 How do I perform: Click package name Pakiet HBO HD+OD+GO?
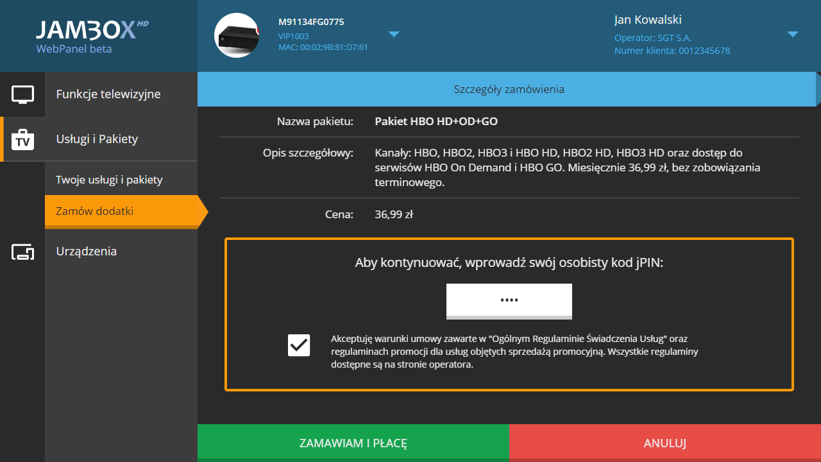click(436, 121)
